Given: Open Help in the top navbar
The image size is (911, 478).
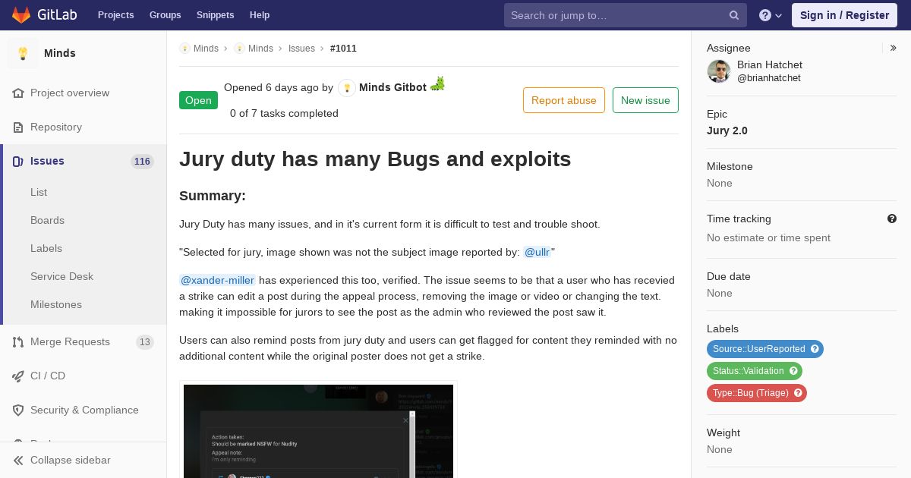Looking at the screenshot, I should [260, 15].
